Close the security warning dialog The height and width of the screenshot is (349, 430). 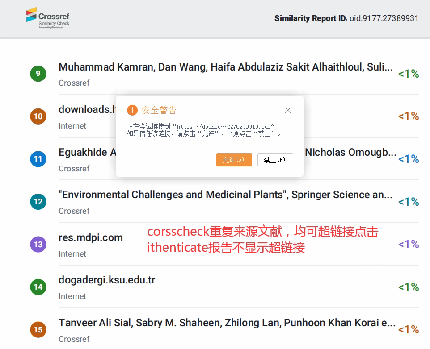[288, 110]
